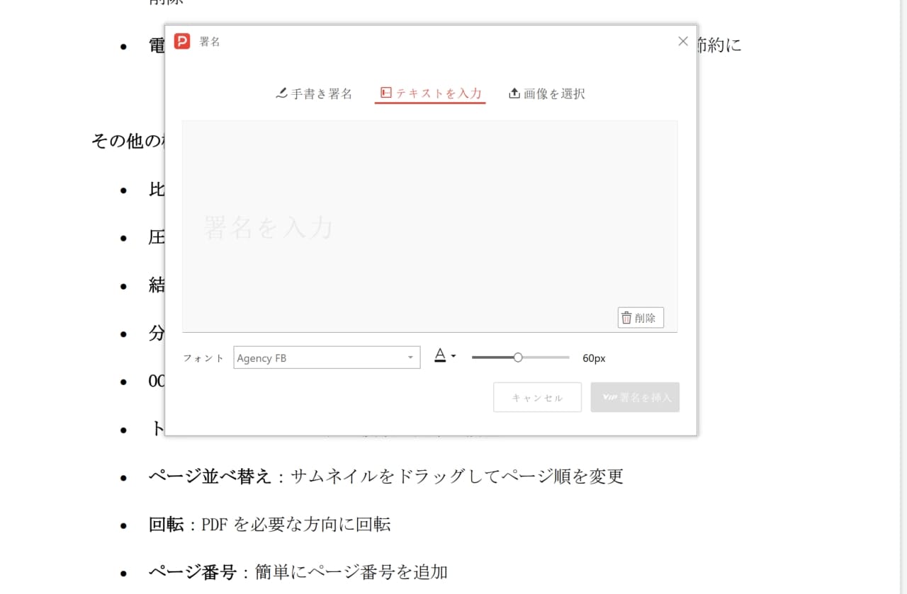Click the text entry icon beside テキストを入力
The image size is (907, 594).
coord(384,93)
